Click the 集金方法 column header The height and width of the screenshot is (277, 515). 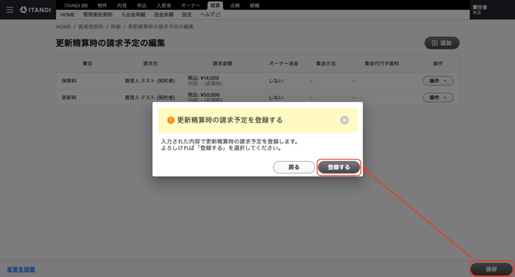click(x=326, y=64)
